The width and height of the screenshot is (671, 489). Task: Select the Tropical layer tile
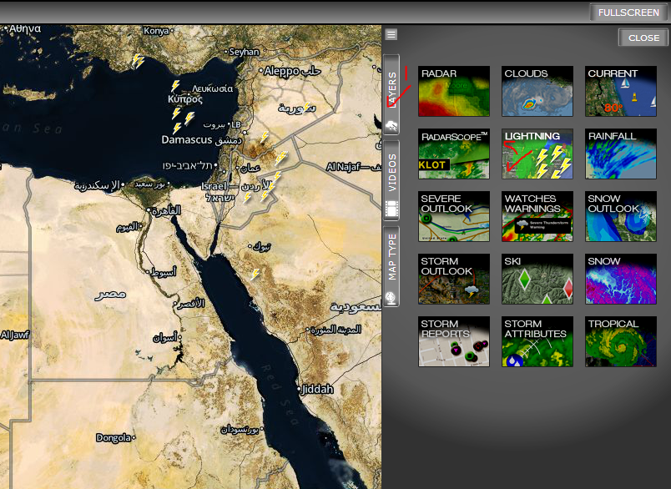tap(621, 341)
